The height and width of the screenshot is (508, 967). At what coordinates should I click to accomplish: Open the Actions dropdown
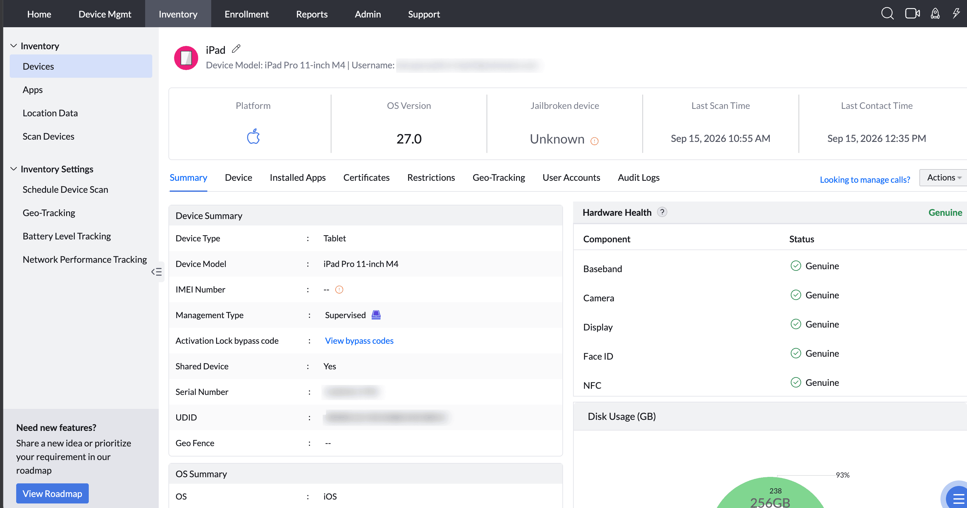click(x=944, y=178)
